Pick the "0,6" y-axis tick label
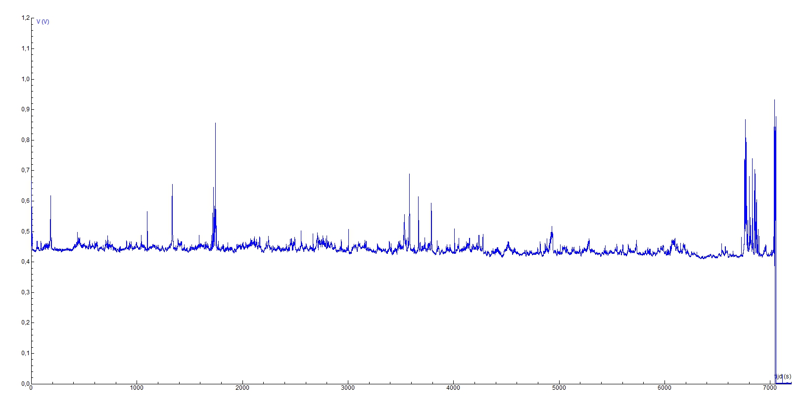Screen dimensions: 806x415 click(26, 201)
